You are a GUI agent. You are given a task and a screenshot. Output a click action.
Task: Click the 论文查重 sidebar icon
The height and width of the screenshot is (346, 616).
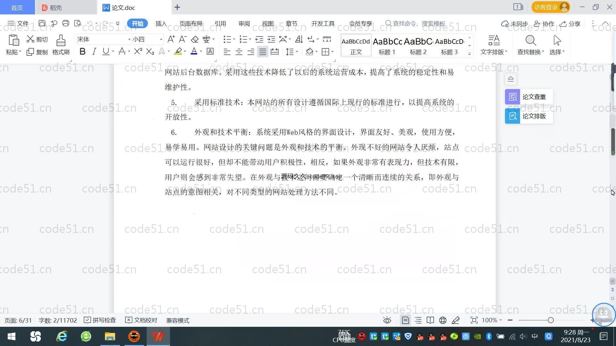coord(512,97)
